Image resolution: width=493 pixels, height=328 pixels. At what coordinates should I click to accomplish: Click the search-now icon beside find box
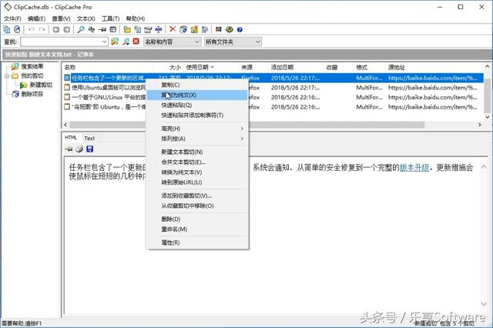pos(115,42)
